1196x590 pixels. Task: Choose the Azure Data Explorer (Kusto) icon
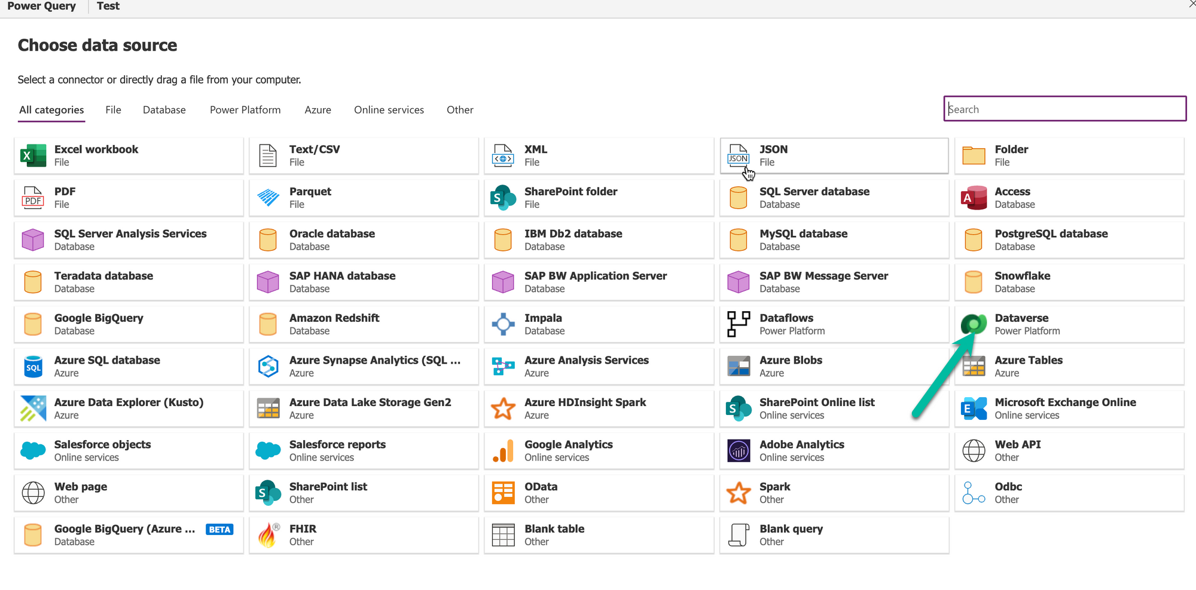click(33, 408)
